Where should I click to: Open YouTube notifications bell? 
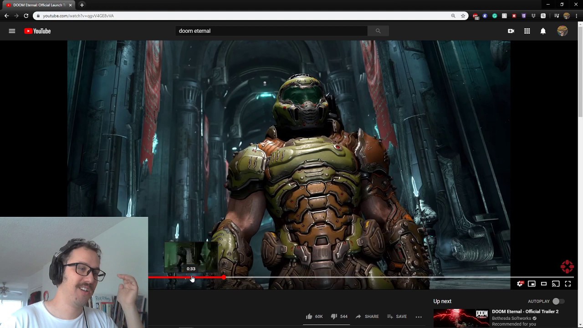543,31
